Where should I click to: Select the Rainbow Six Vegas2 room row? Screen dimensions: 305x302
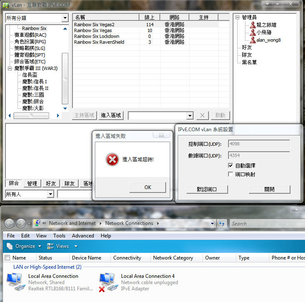pyautogui.click(x=146, y=25)
